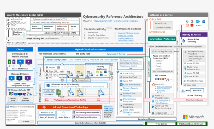This screenshot has height=129, width=214.
Task: Open the Data Loss Protection link
Action: (164, 87)
